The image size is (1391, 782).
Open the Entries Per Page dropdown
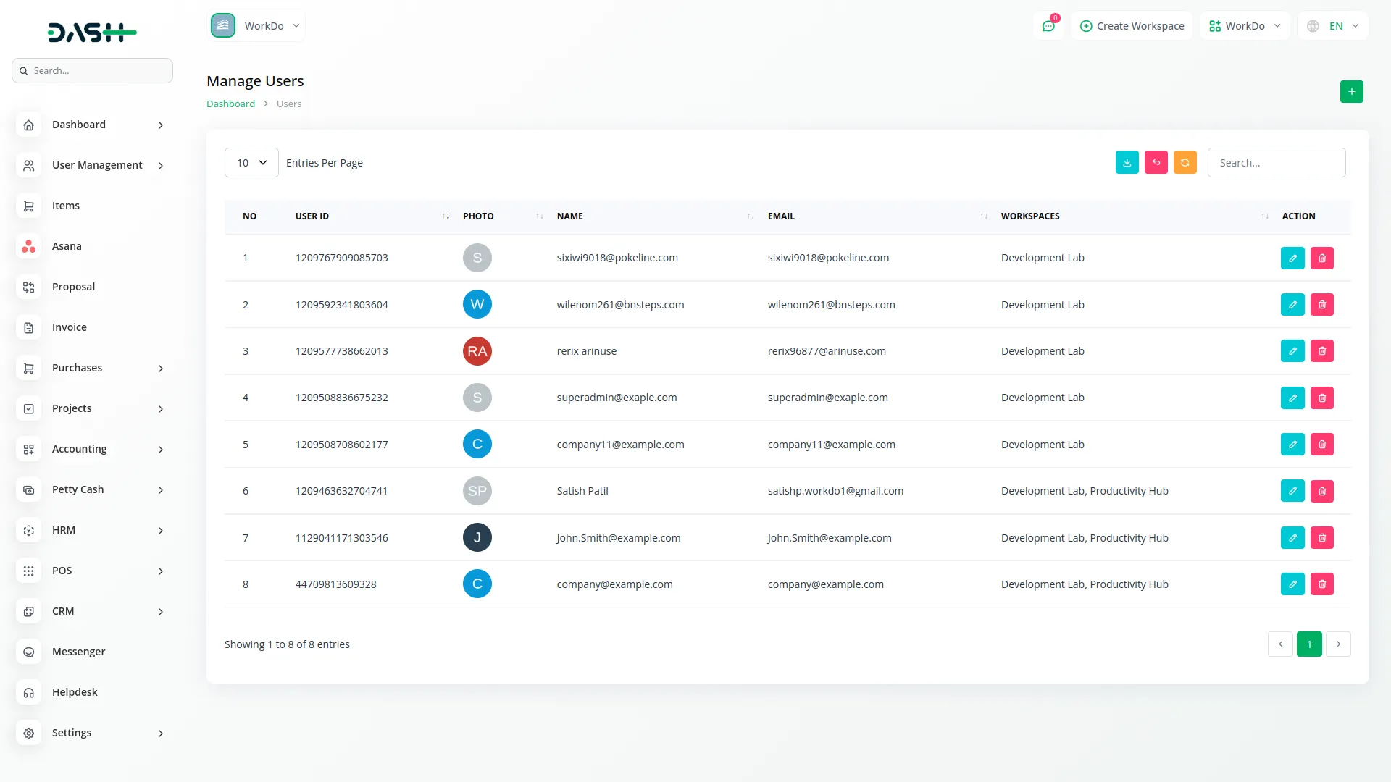pos(251,162)
